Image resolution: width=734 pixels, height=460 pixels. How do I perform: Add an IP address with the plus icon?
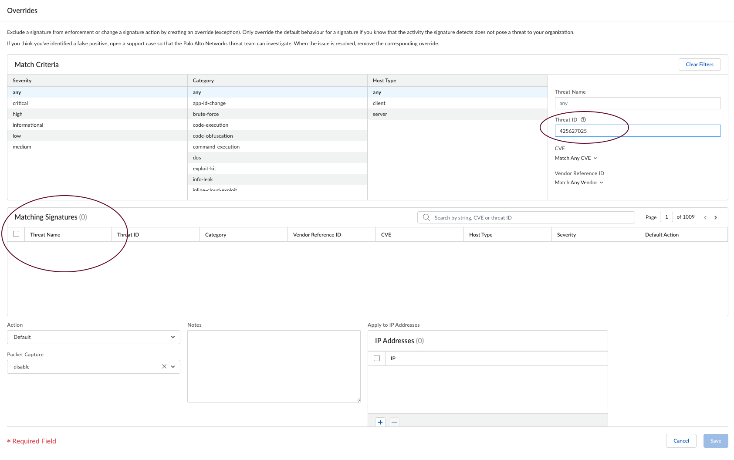click(380, 422)
